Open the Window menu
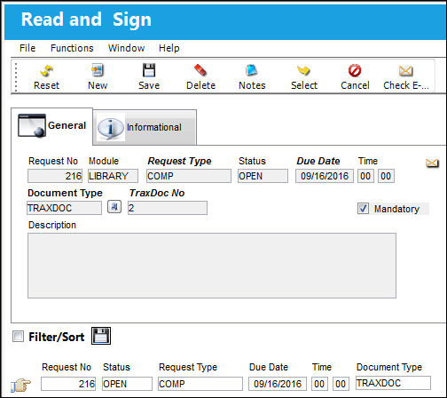Viewport: 447px width, 398px height. (126, 48)
